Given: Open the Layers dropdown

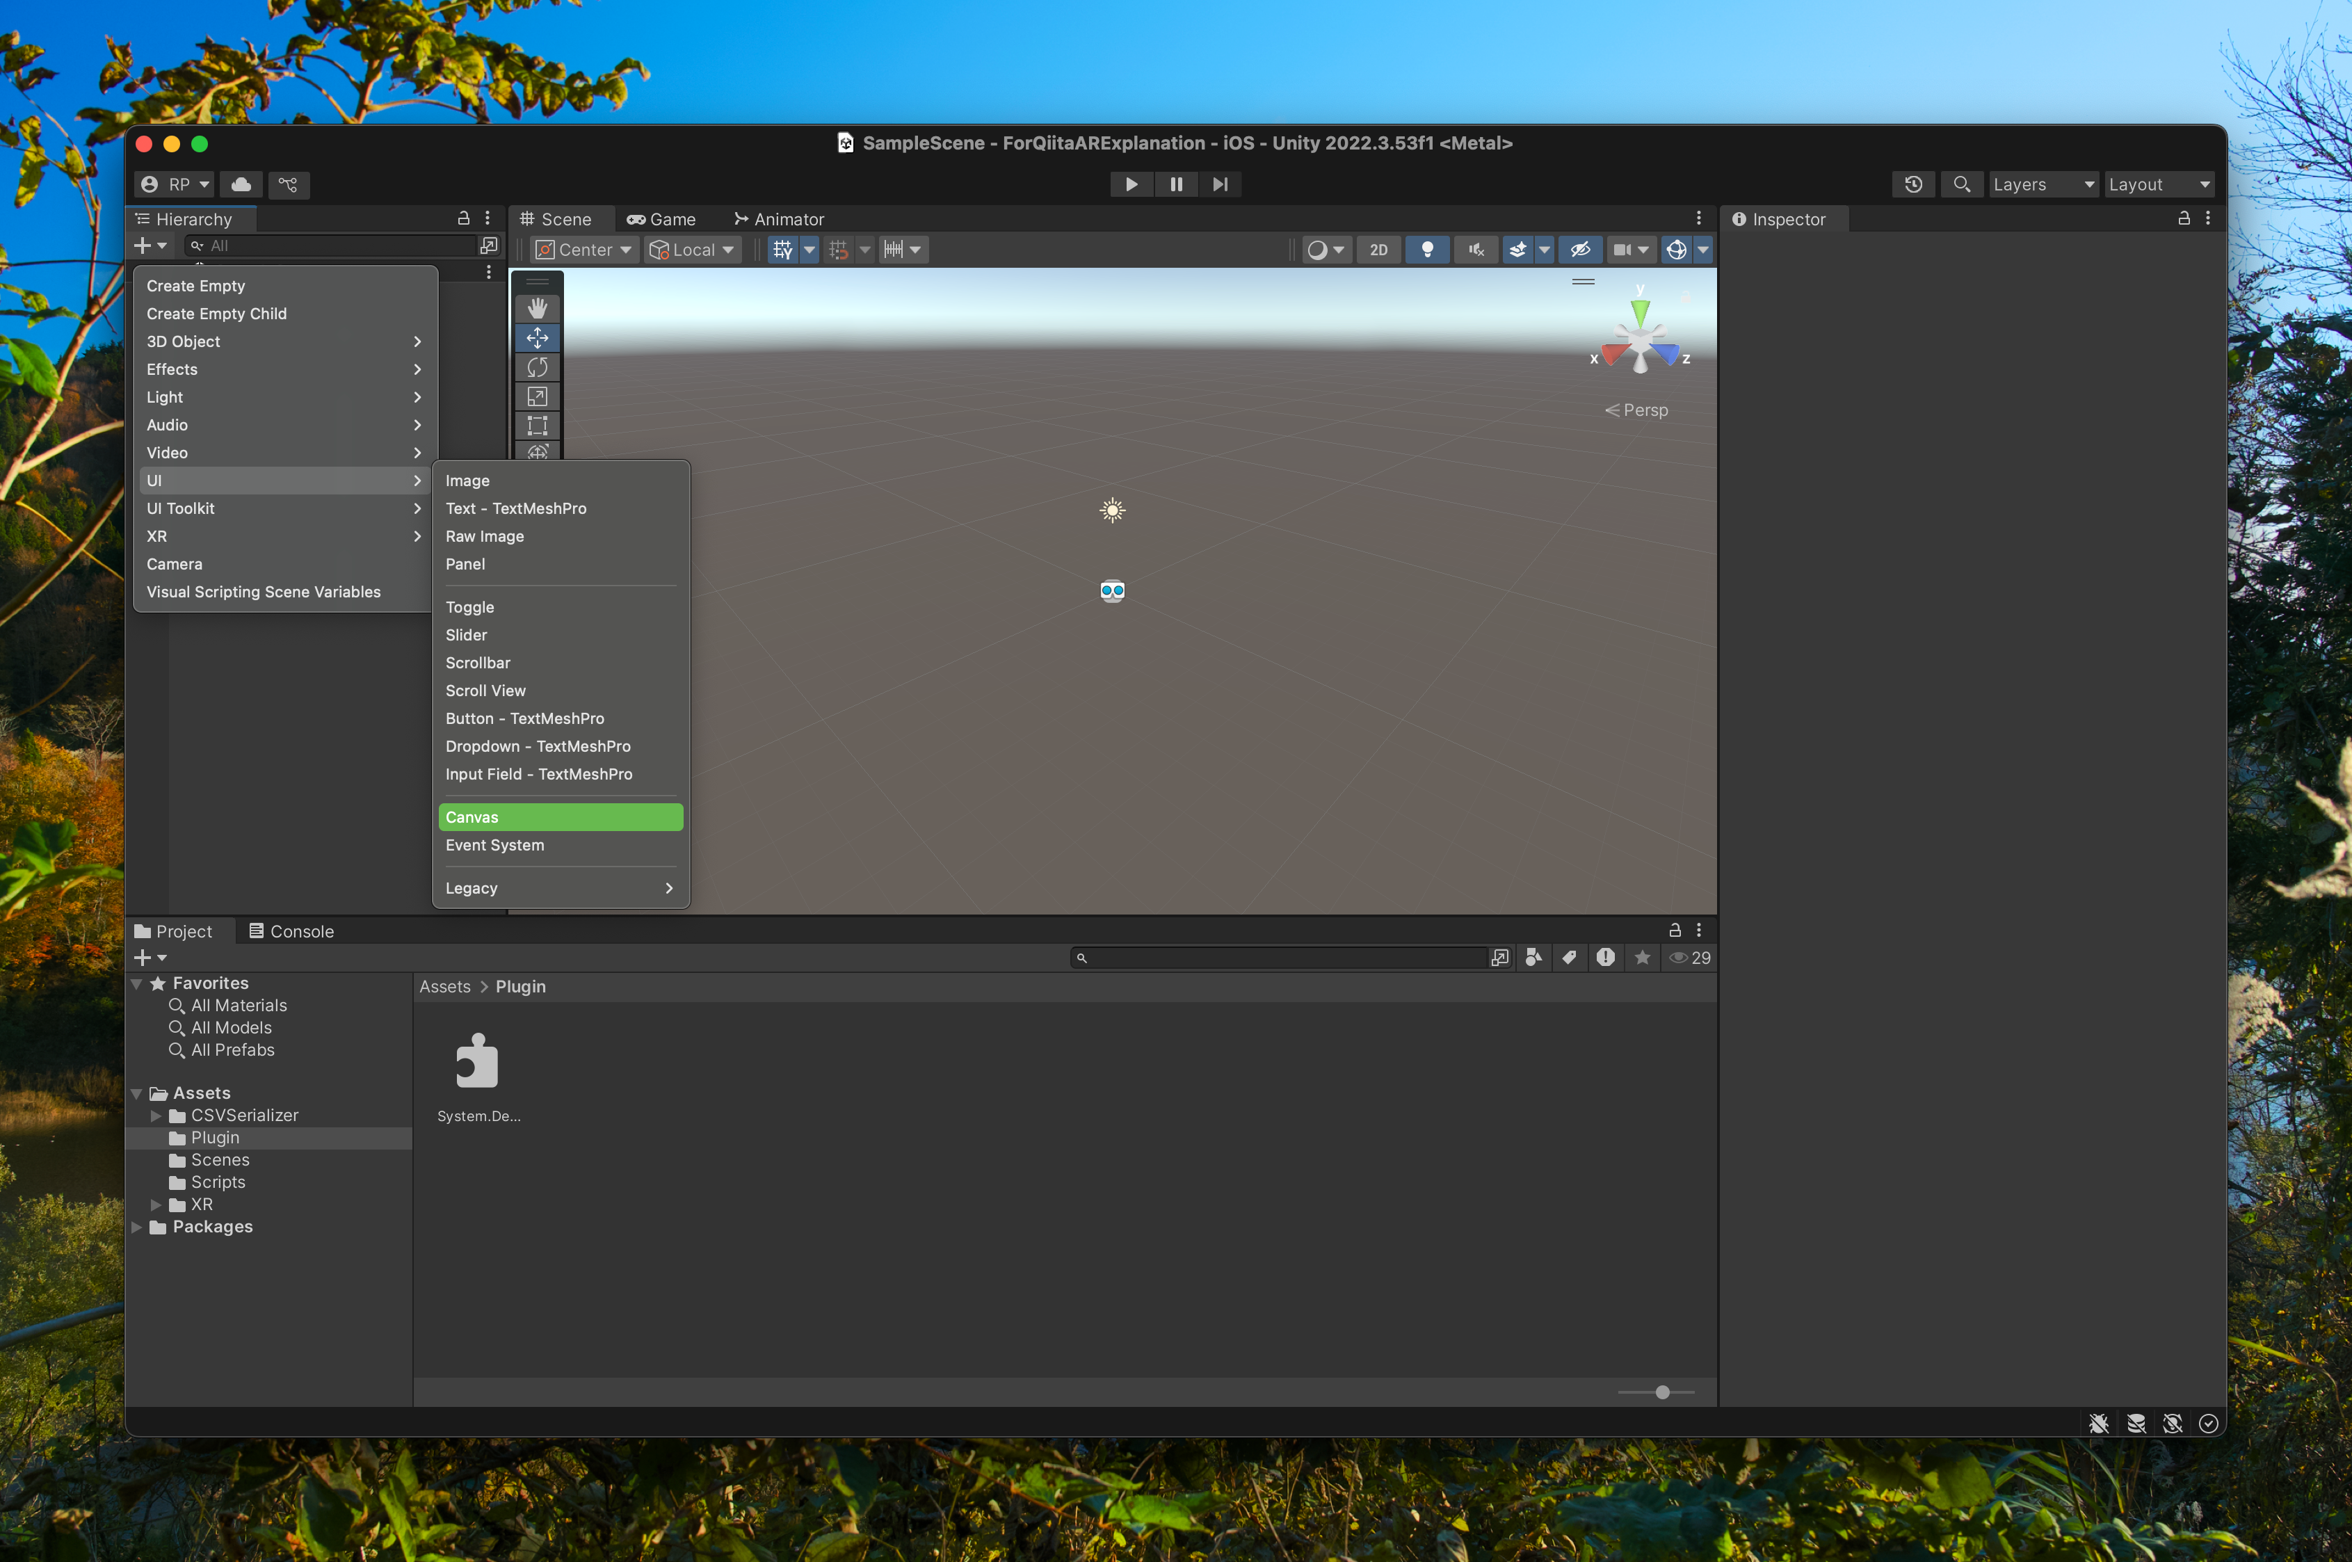Looking at the screenshot, I should 2043,184.
